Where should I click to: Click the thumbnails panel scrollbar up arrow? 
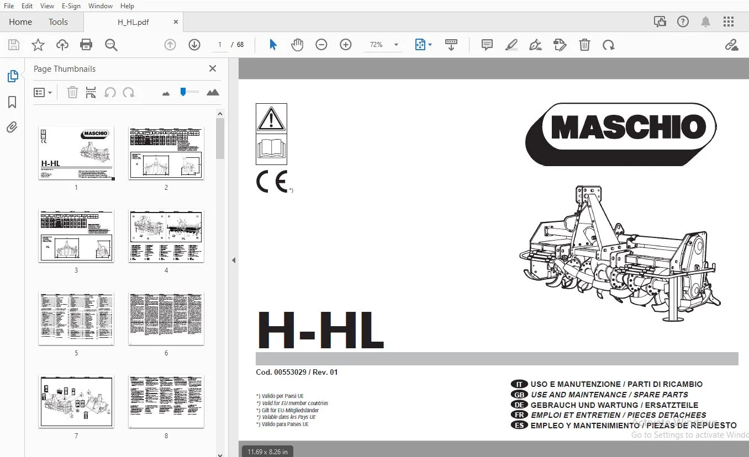click(x=220, y=114)
